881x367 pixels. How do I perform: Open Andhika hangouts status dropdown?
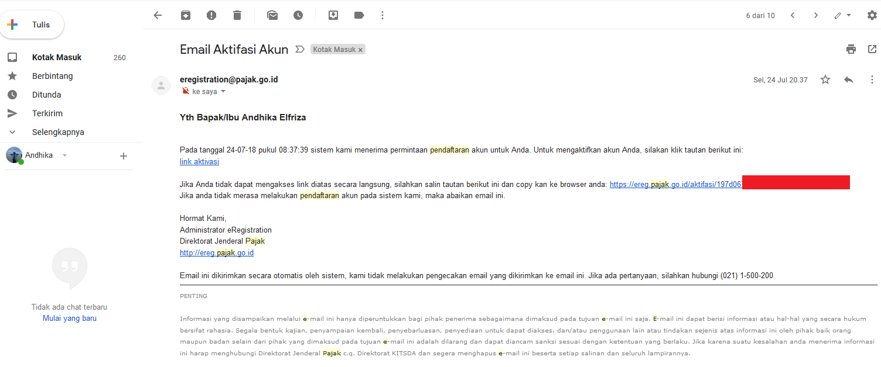coord(65,155)
